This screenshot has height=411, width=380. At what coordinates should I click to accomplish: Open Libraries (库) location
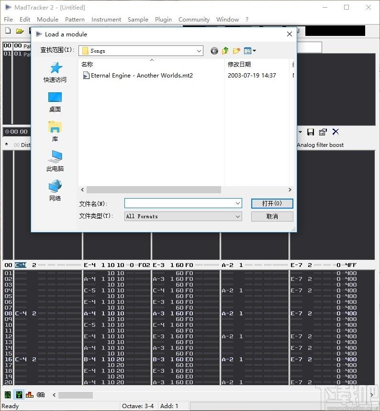(x=55, y=131)
